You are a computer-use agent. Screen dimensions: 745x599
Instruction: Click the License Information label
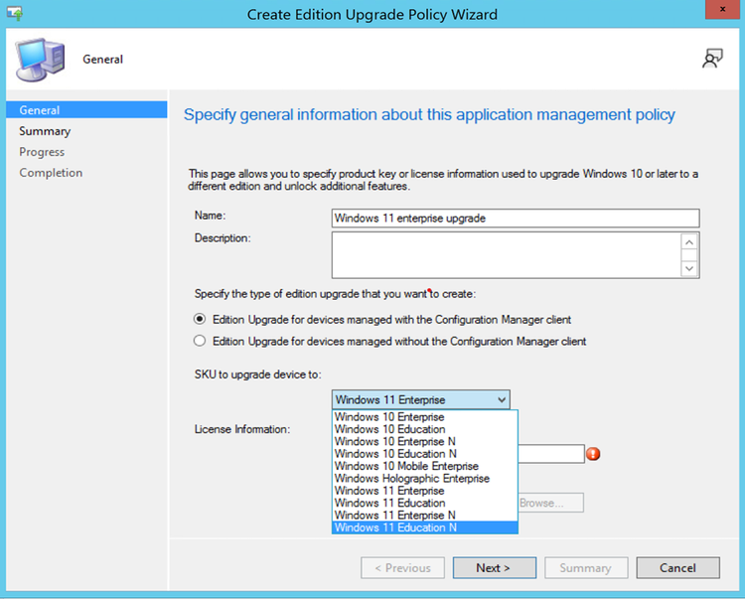(x=242, y=429)
